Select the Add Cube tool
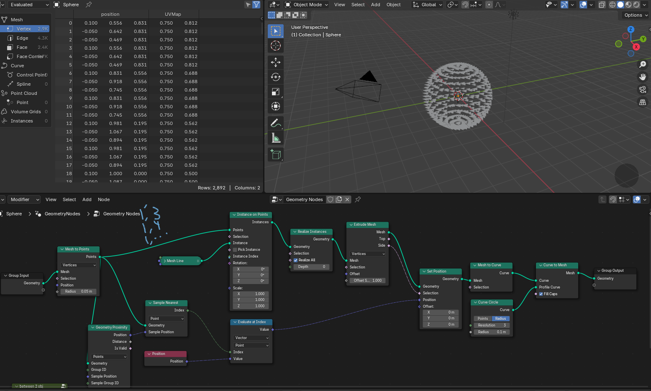Viewport: 651px width, 391px height. (x=276, y=154)
